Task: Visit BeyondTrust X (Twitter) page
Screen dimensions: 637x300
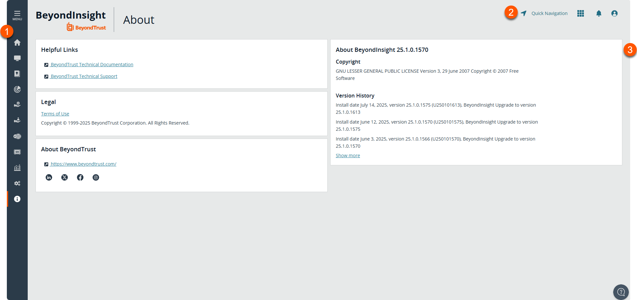Action: tap(65, 177)
